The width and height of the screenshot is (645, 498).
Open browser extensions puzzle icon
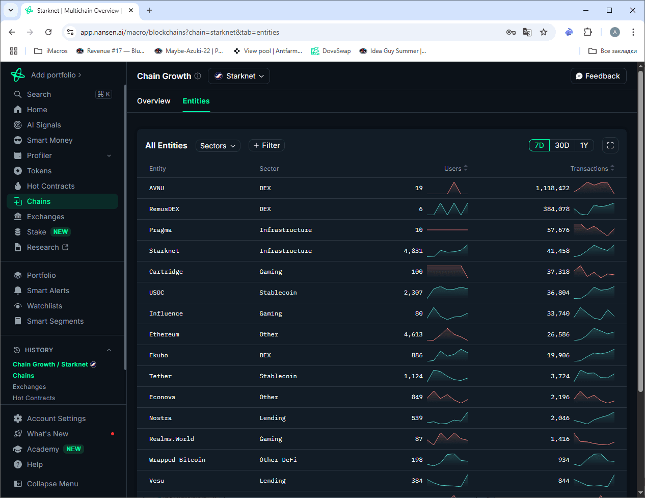tap(587, 32)
